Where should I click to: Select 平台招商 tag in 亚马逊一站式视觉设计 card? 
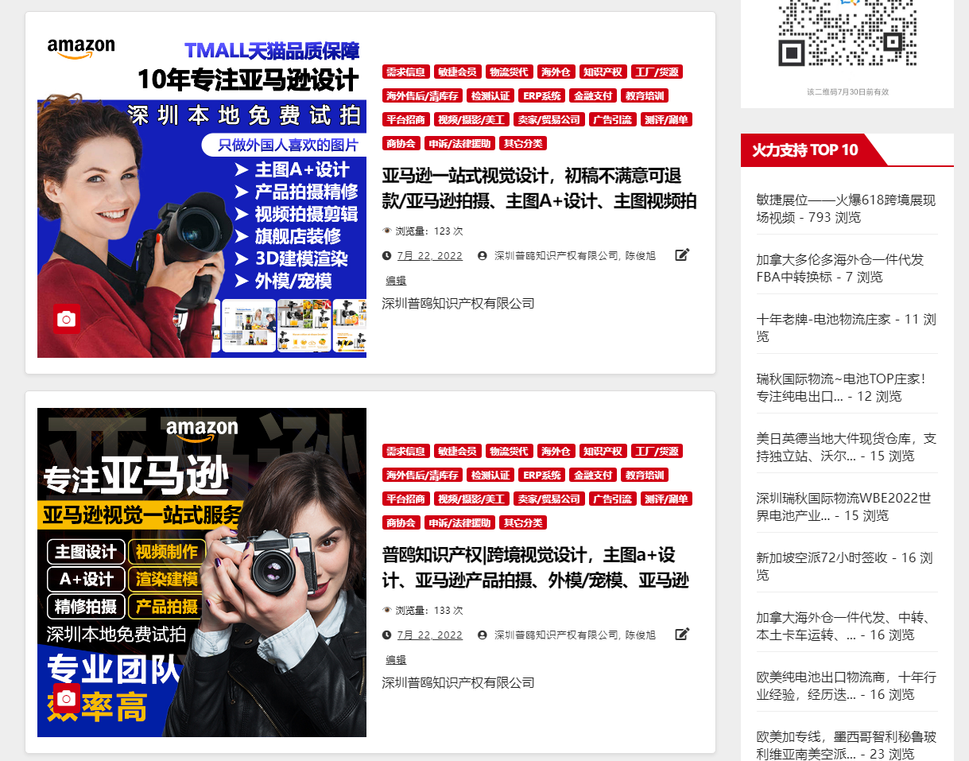point(406,119)
